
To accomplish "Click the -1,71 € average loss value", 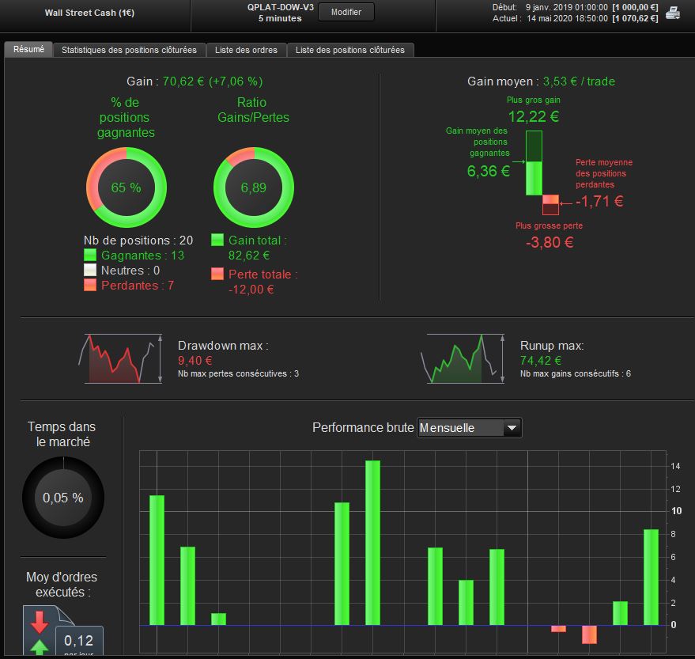I will pos(599,201).
